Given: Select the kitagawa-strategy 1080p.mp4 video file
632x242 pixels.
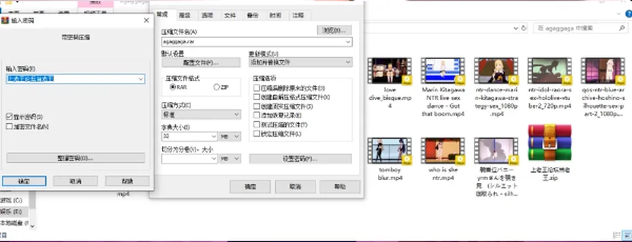Looking at the screenshot, I should coord(496,87).
